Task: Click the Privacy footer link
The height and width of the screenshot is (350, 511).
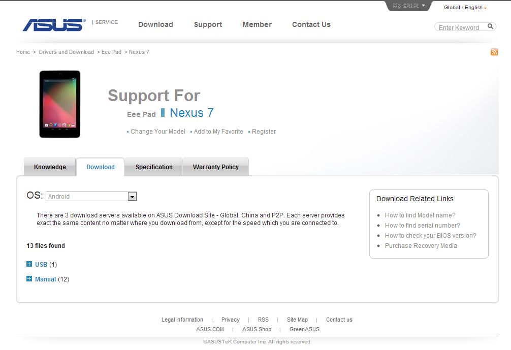Action: tap(231, 320)
